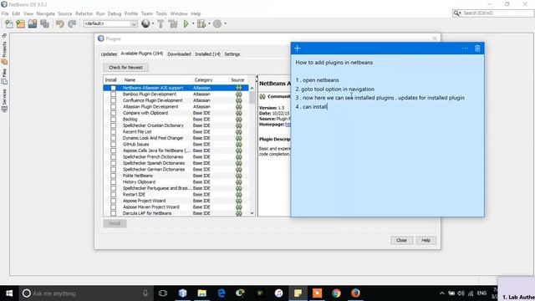Click the New File toolbar icon
The width and height of the screenshot is (535, 301).
click(9, 24)
